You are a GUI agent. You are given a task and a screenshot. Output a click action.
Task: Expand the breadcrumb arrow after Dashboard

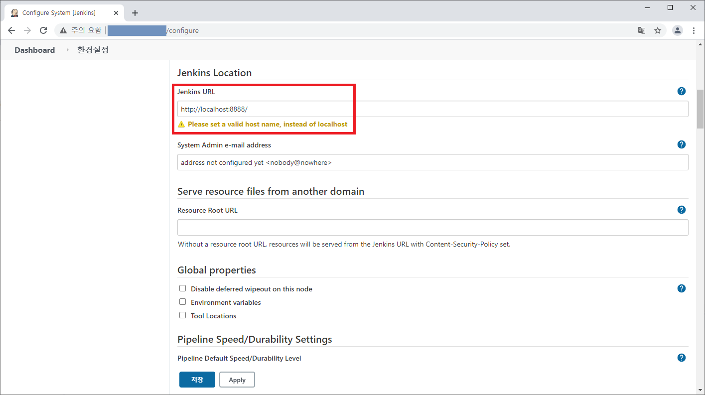click(67, 50)
